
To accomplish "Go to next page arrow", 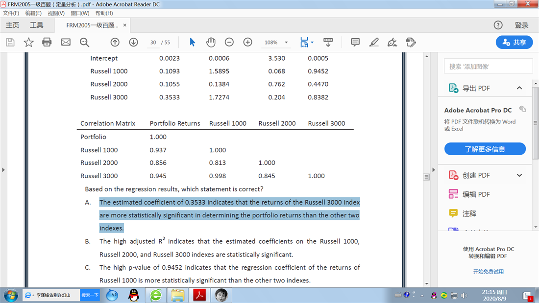I will tap(133, 42).
